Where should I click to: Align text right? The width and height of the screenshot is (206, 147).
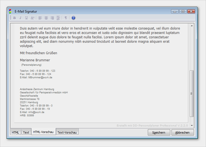[52, 18]
